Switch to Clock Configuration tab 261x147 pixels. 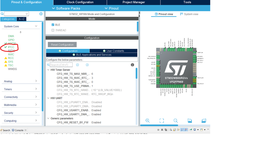tap(80, 2)
